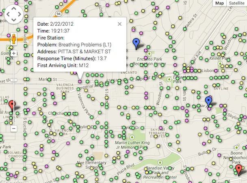Click the 'ENCANTO' neighborhood label
The height and width of the screenshot is (183, 247).
129,73
